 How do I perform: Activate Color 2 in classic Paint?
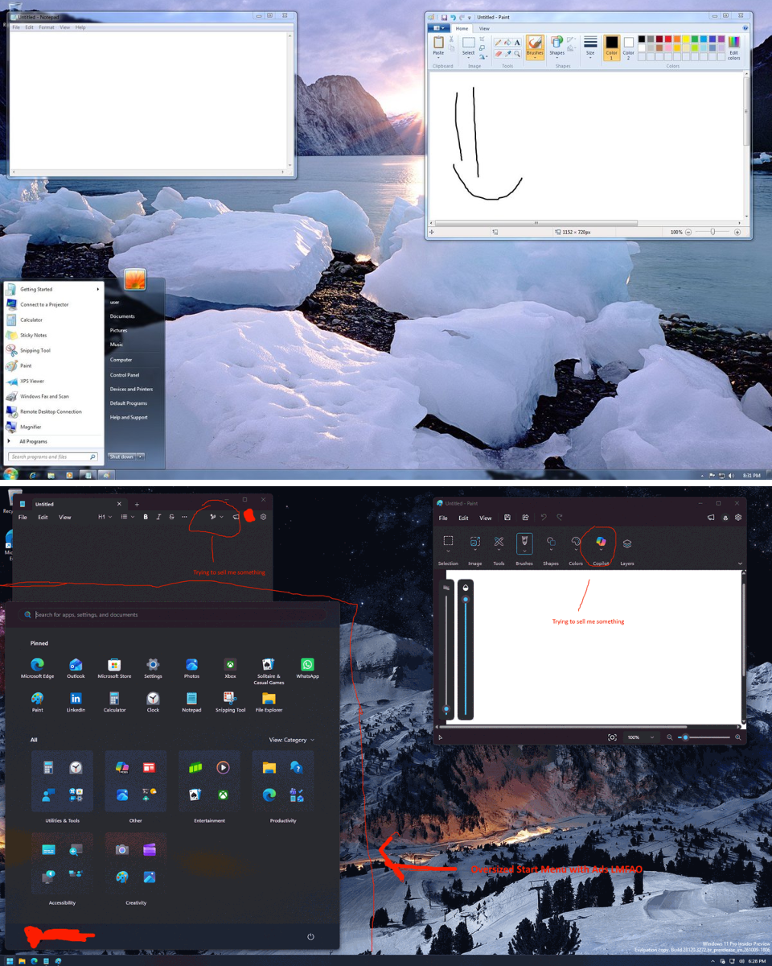coord(629,47)
